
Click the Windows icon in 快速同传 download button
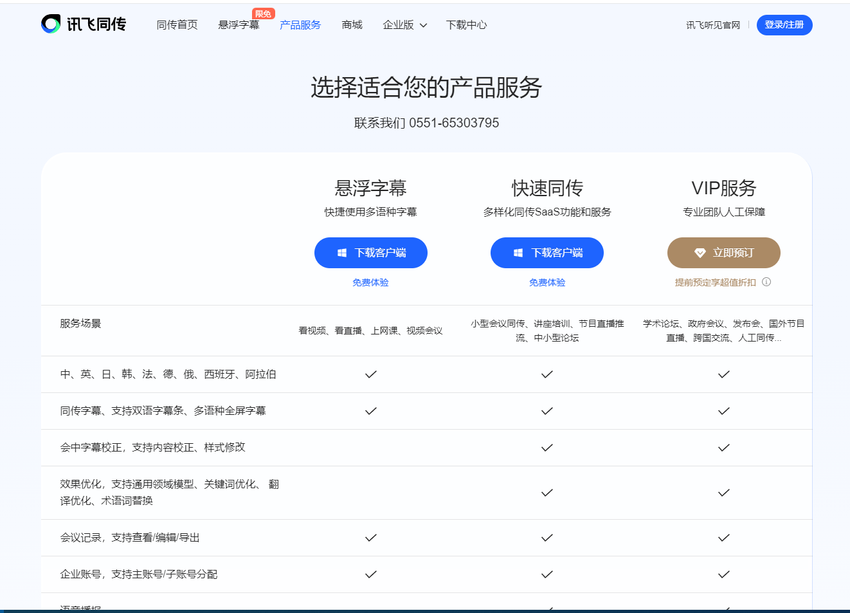coord(518,253)
